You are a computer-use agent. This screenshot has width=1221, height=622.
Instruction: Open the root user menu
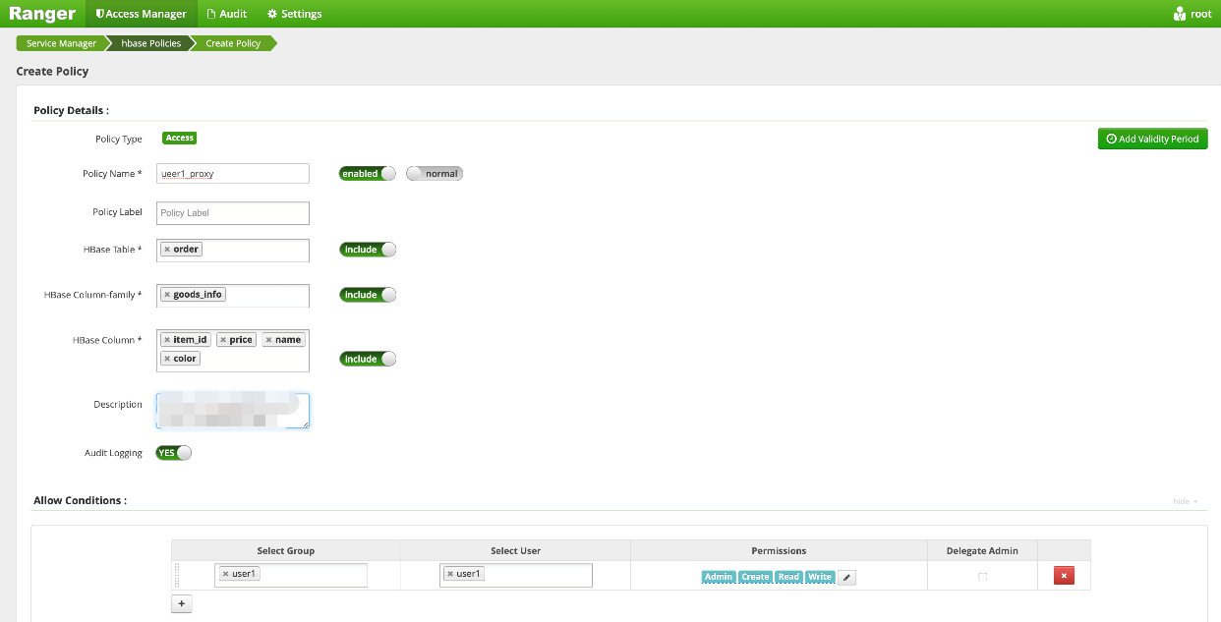(1192, 14)
